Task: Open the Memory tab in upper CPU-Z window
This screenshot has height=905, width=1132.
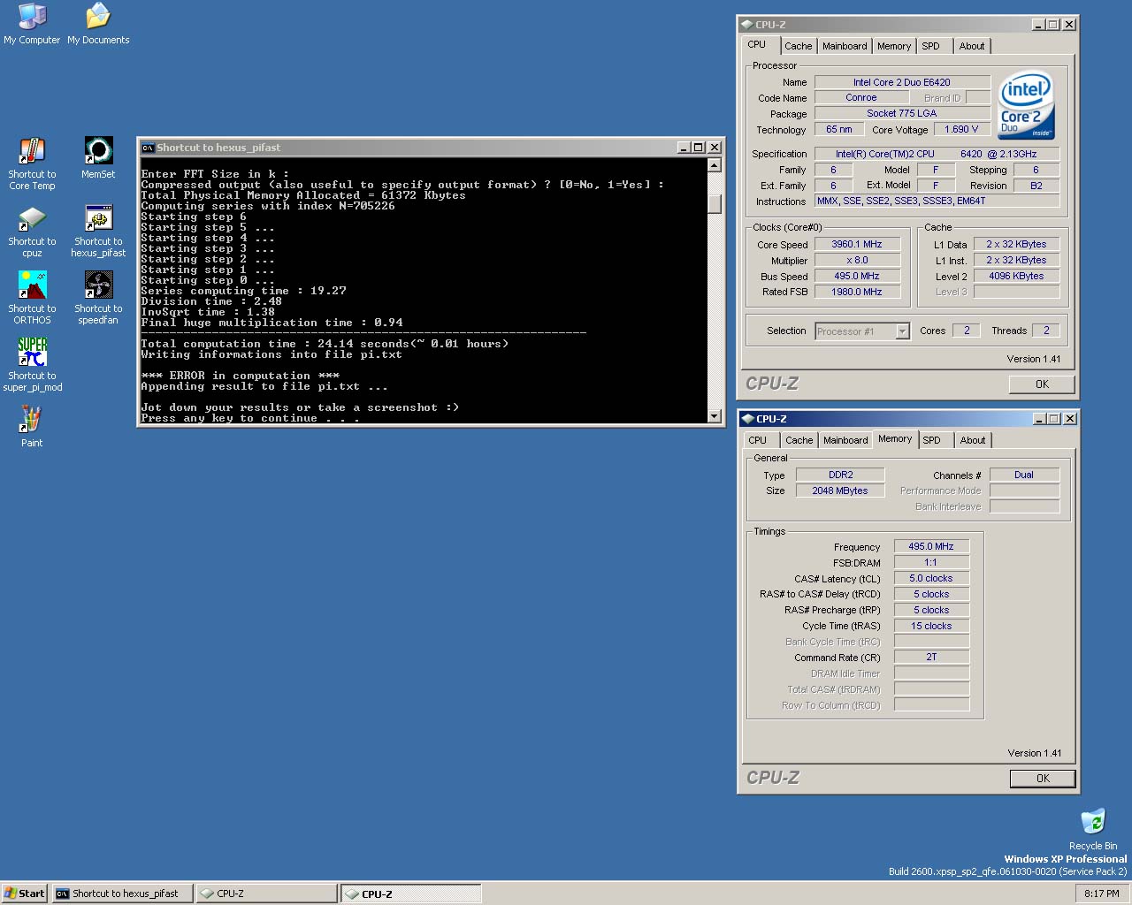Action: click(x=894, y=46)
